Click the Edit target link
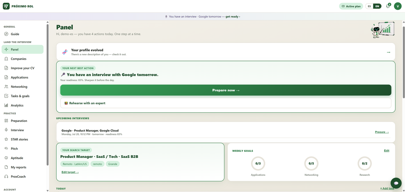The image size is (405, 192). coord(70,172)
